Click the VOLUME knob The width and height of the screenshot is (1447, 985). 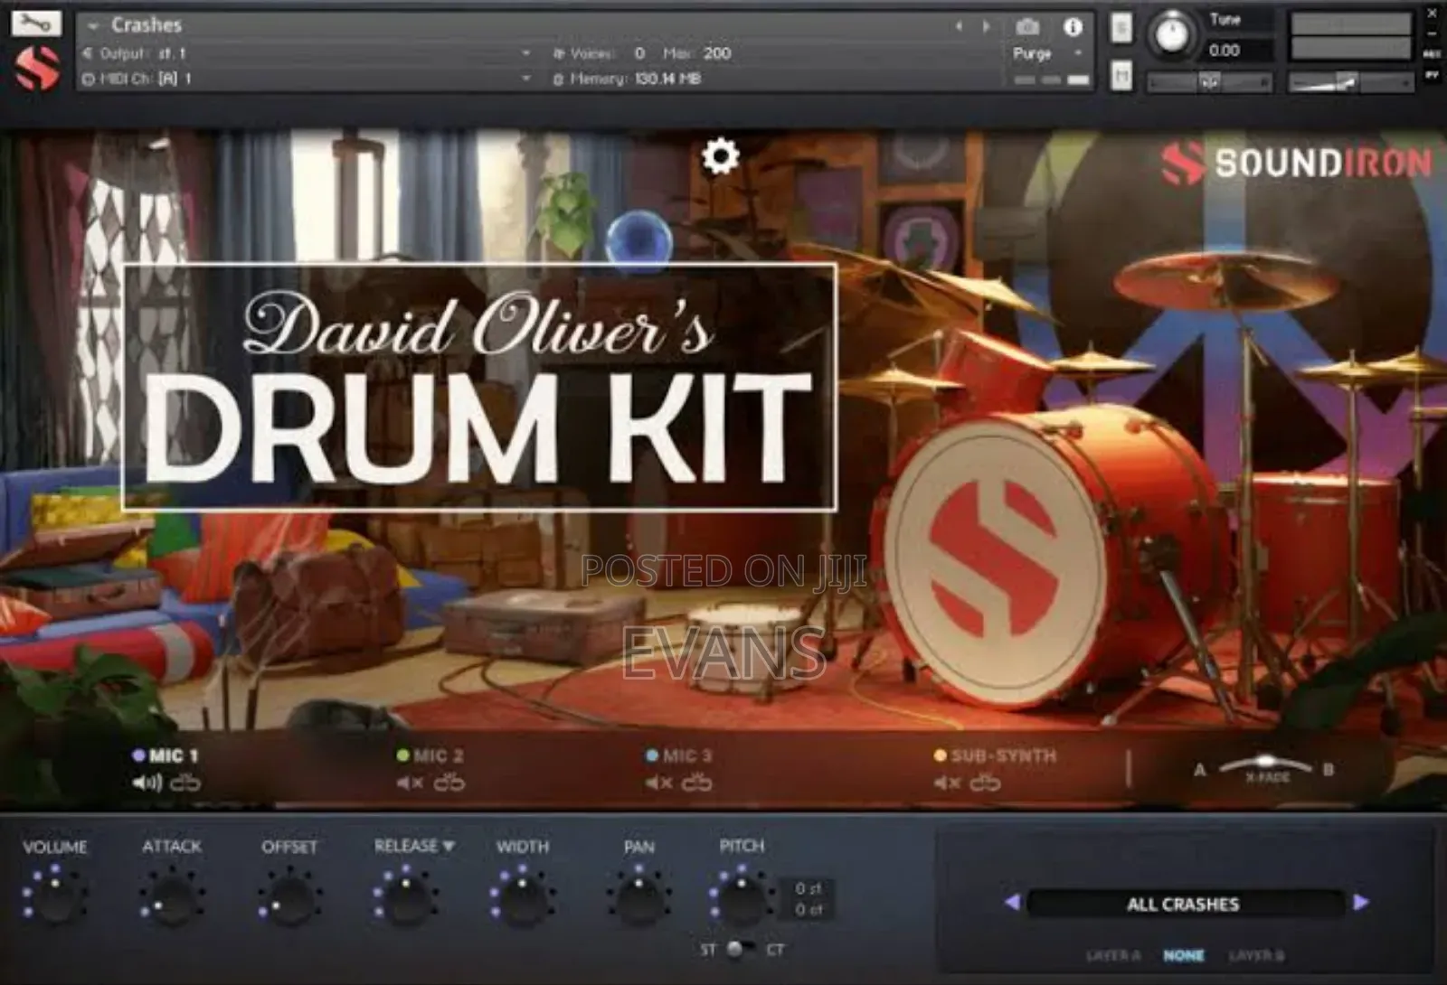click(54, 897)
